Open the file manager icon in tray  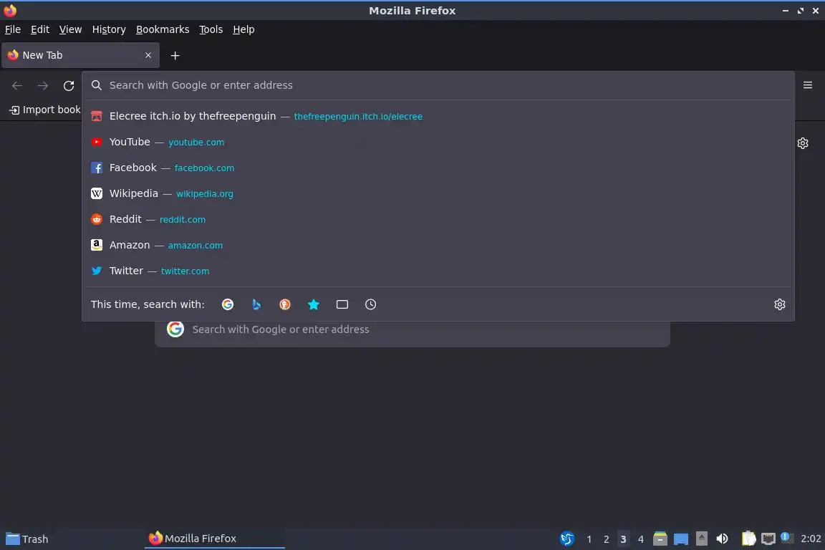pyautogui.click(x=660, y=539)
